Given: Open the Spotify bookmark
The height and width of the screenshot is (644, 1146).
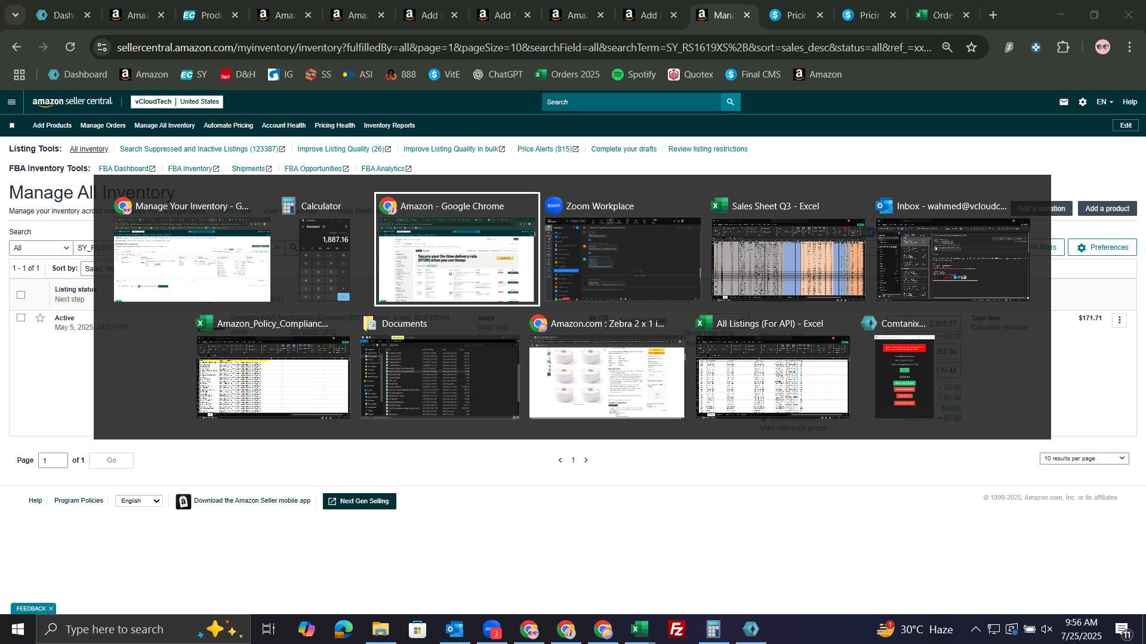Looking at the screenshot, I should (634, 75).
